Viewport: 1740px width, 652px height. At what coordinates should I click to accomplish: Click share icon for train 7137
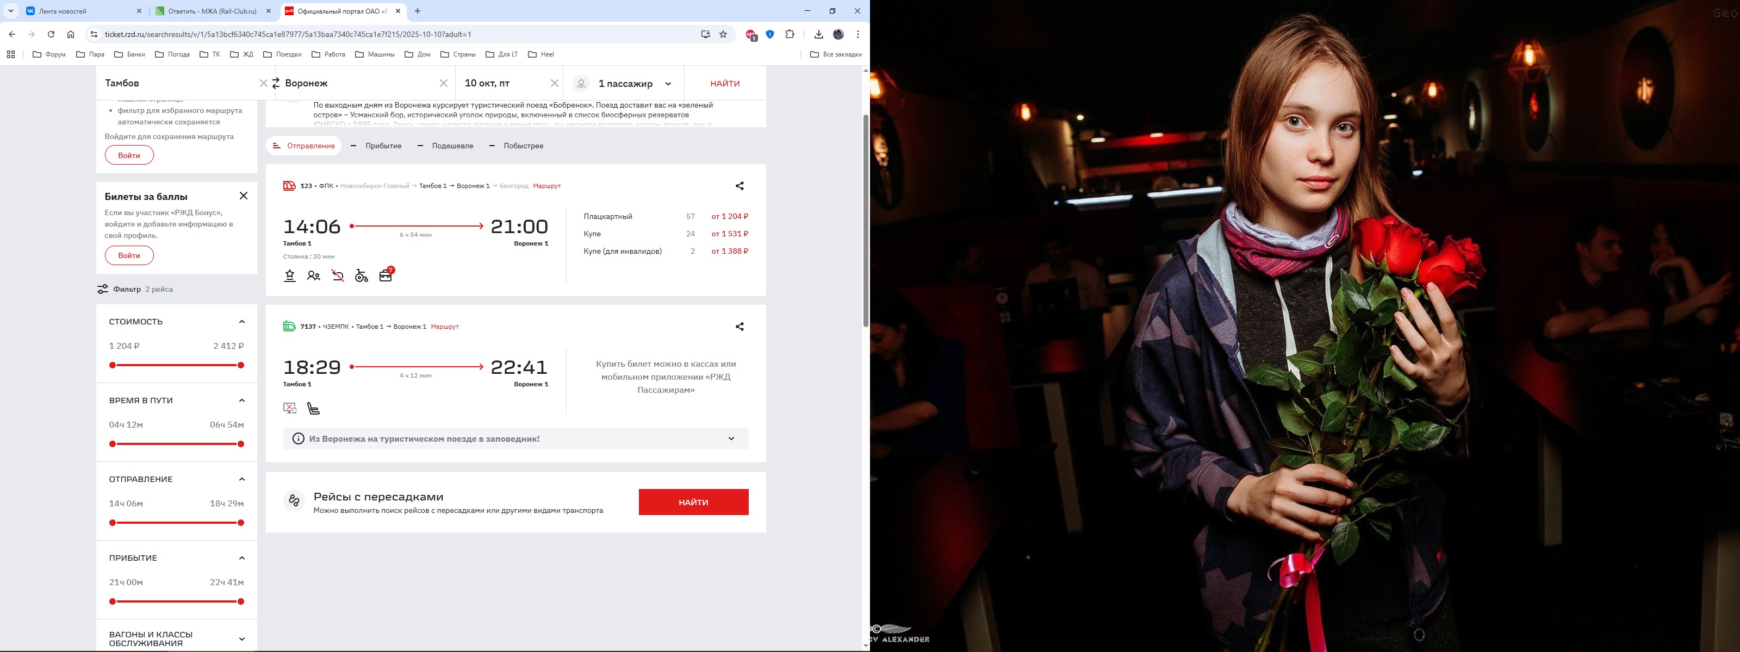coord(739,327)
